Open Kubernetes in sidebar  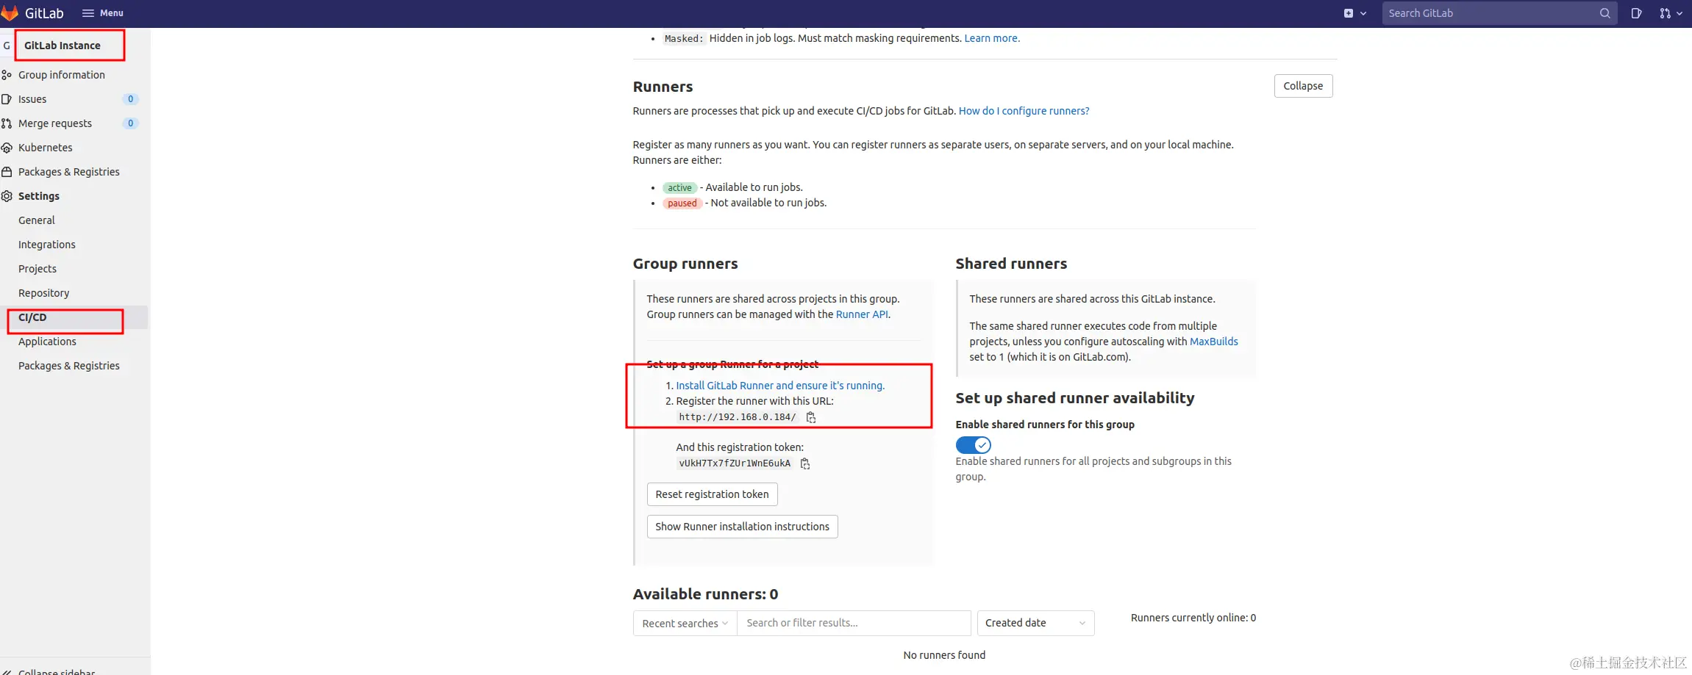[x=46, y=148]
